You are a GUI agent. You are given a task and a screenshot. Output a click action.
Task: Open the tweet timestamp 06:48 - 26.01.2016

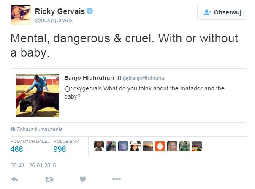(33, 165)
